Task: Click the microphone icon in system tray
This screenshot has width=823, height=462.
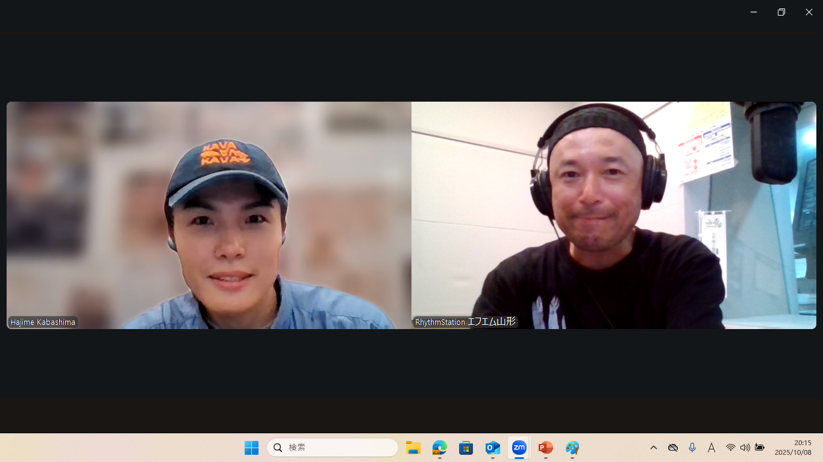Action: tap(692, 448)
